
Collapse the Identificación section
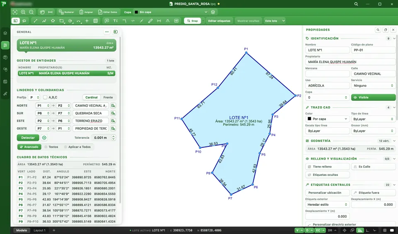point(394,38)
